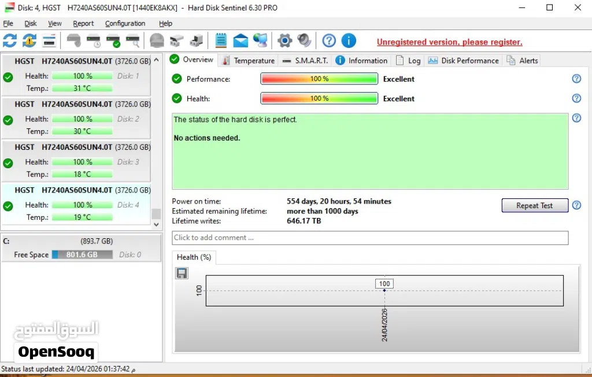Click the blue envelope email icon

click(240, 40)
